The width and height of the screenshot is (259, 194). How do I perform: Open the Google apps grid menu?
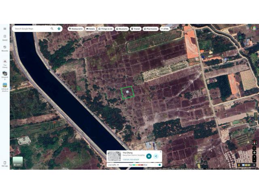point(248,28)
